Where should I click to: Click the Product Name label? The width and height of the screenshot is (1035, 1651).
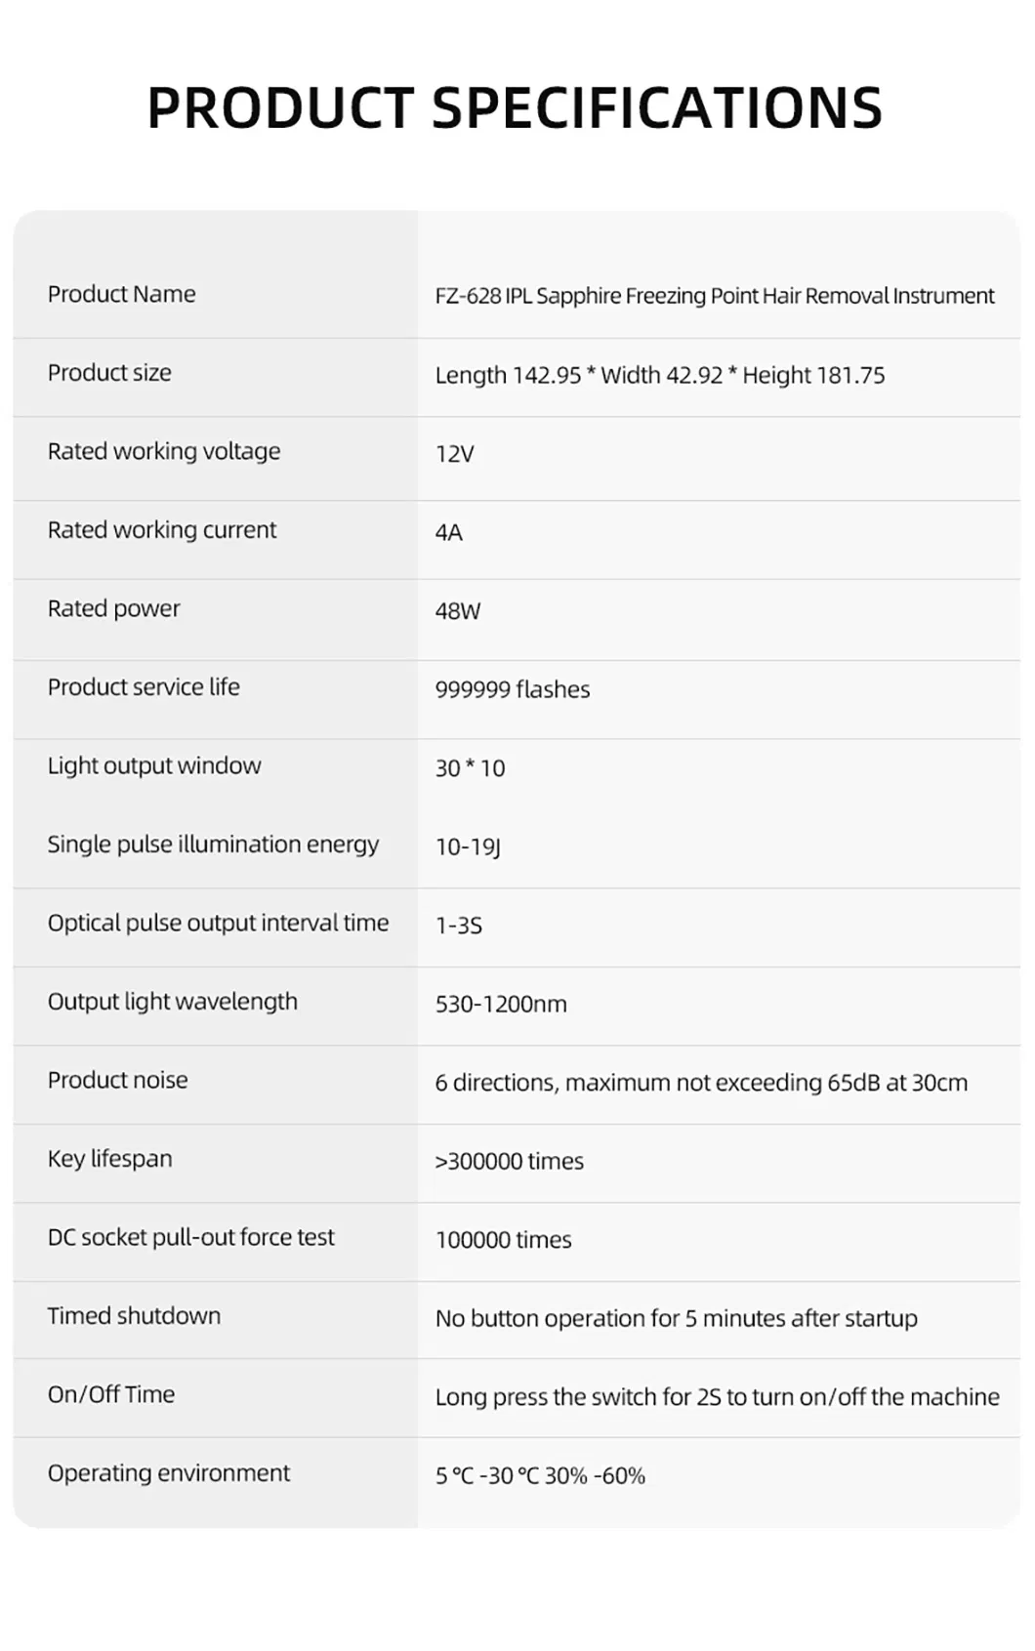(x=121, y=294)
